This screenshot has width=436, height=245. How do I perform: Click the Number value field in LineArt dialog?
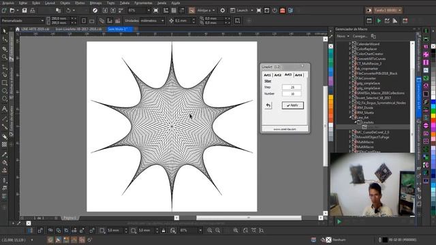pyautogui.click(x=292, y=94)
